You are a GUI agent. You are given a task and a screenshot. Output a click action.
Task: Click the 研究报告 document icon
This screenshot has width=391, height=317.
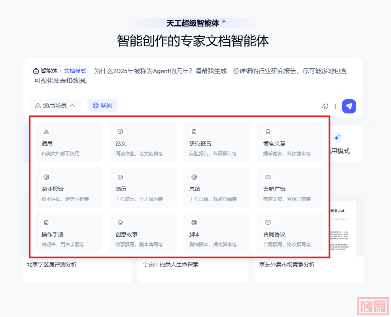point(194,132)
